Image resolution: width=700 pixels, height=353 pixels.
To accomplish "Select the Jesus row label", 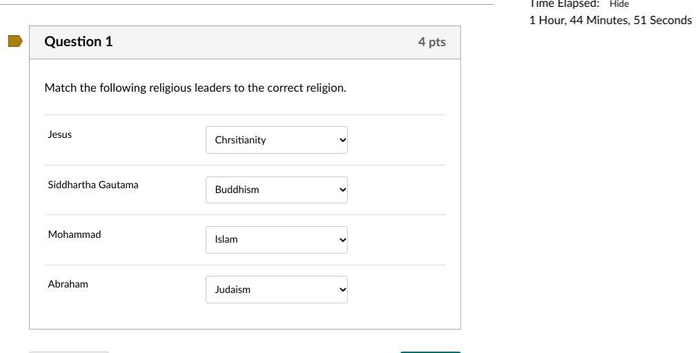I will point(60,134).
